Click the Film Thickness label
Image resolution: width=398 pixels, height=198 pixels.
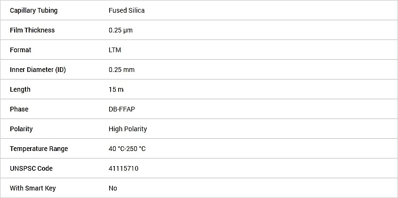pyautogui.click(x=32, y=30)
